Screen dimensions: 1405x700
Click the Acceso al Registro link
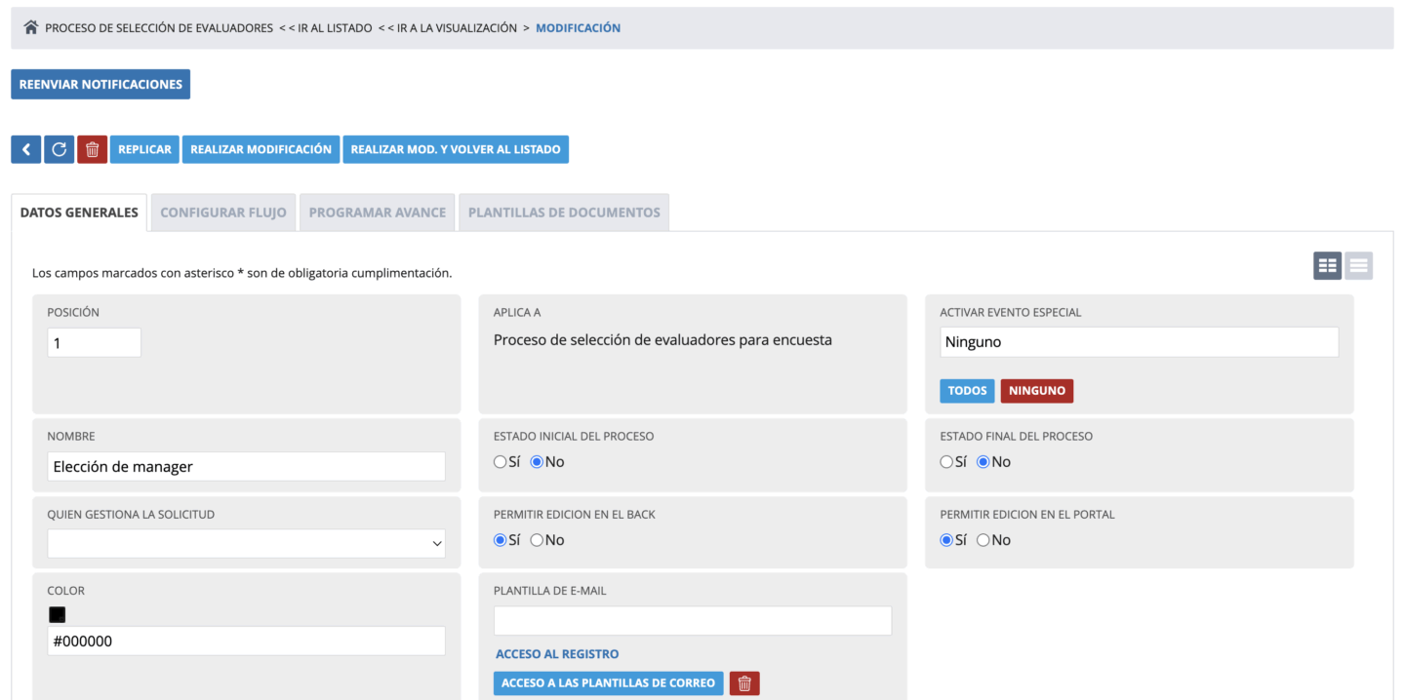coord(557,654)
